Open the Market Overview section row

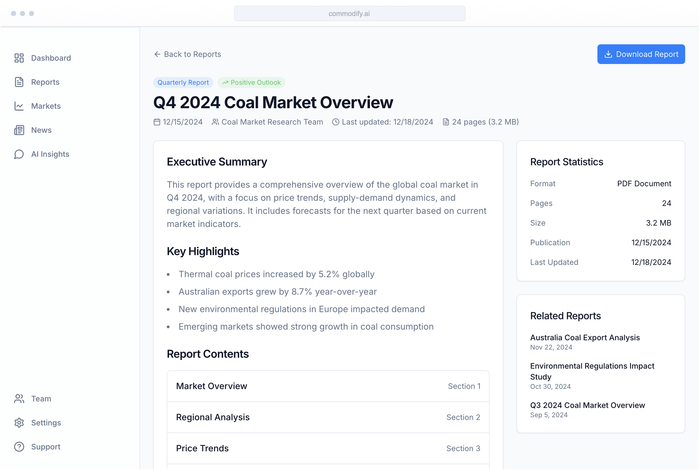(328, 386)
